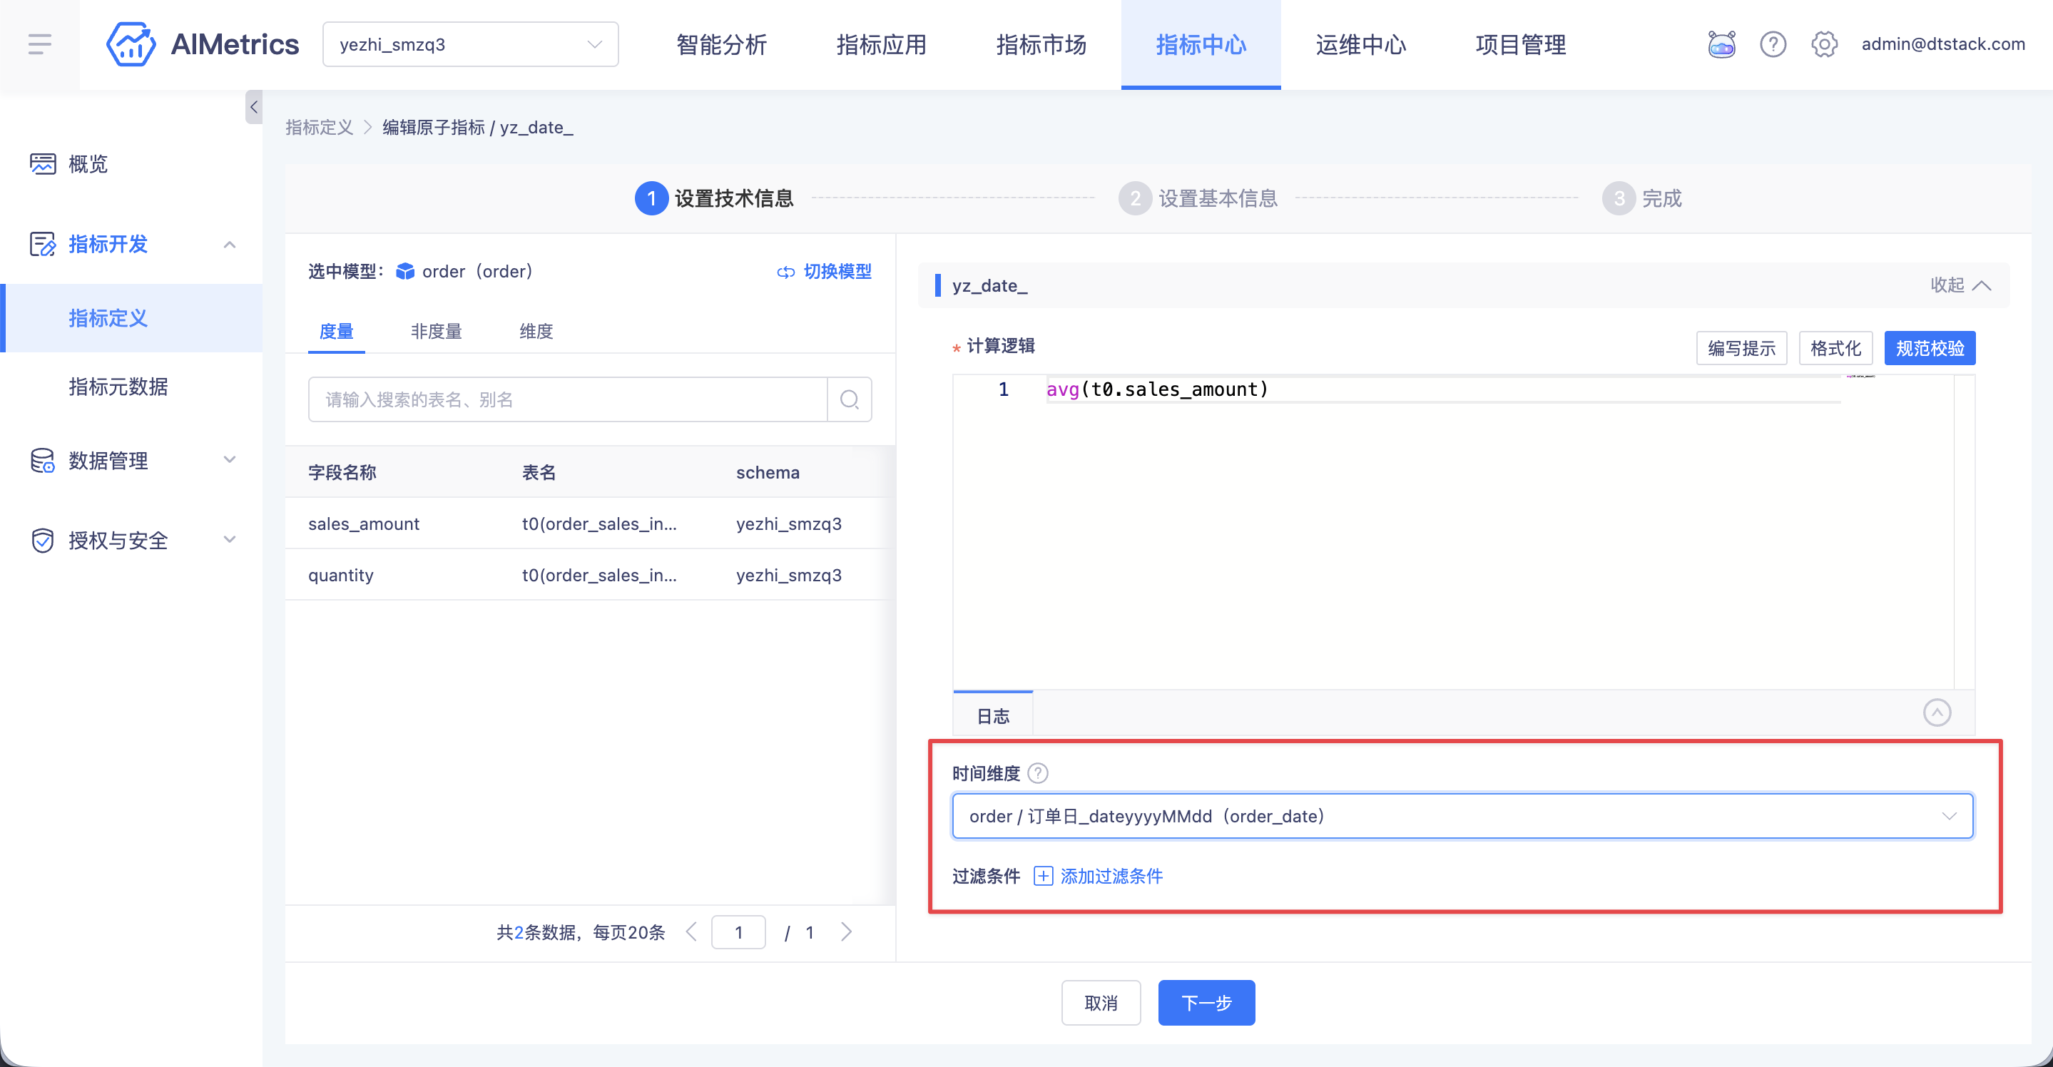Expand the log panel arrow icon

tap(1937, 713)
